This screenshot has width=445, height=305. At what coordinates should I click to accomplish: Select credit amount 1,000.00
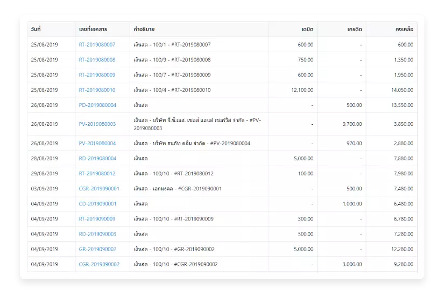click(352, 204)
